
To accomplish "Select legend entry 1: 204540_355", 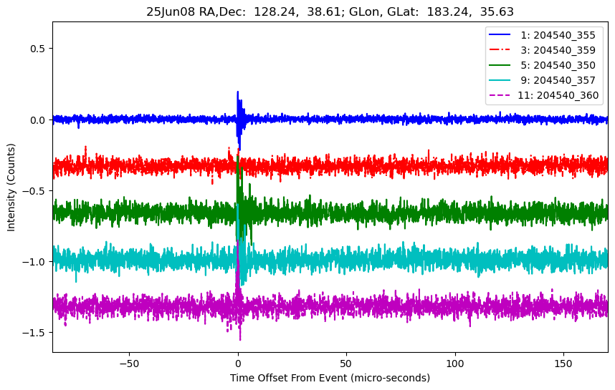I will point(558,35).
